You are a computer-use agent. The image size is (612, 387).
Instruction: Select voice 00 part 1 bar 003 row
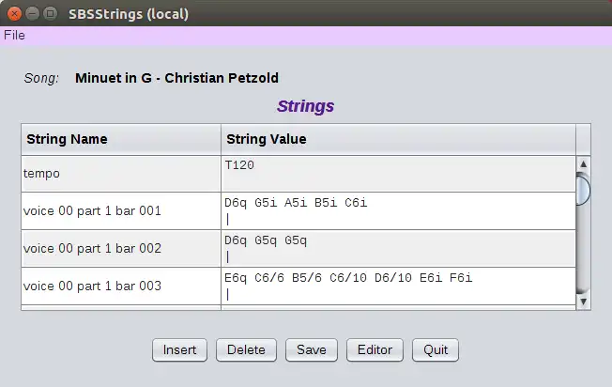click(x=121, y=286)
